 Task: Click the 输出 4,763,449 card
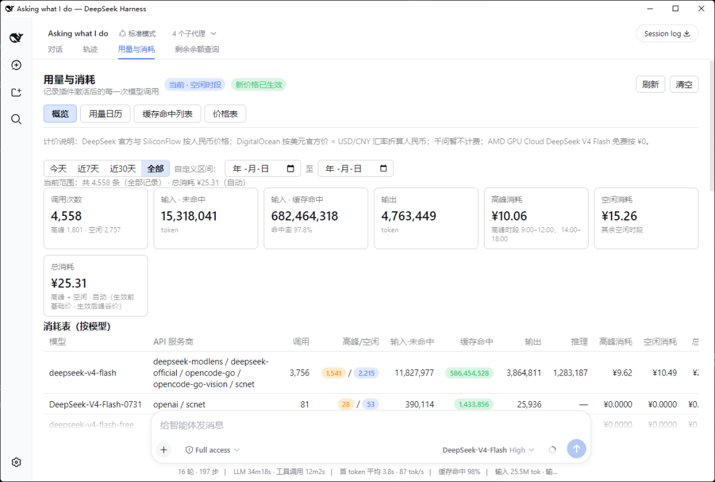pyautogui.click(x=426, y=218)
